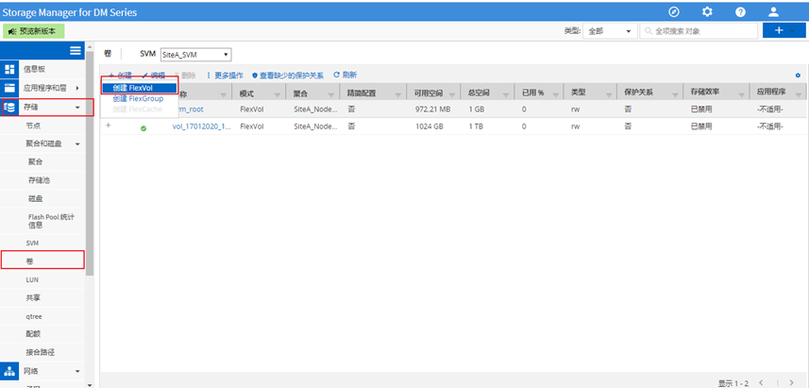
Task: Click the 预览新版本 button
Action: 33,31
